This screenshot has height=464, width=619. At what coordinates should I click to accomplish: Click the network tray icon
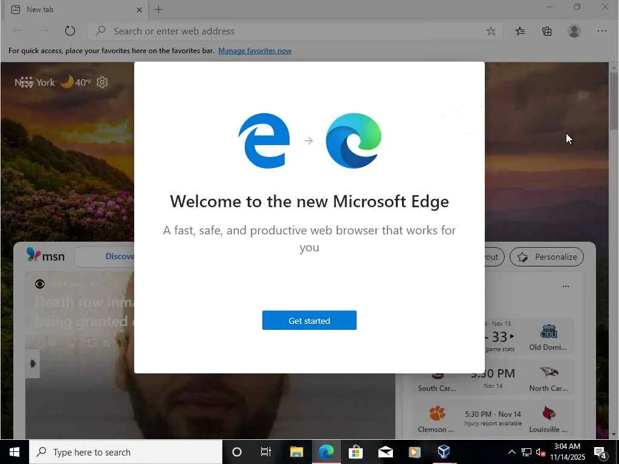[x=527, y=452]
